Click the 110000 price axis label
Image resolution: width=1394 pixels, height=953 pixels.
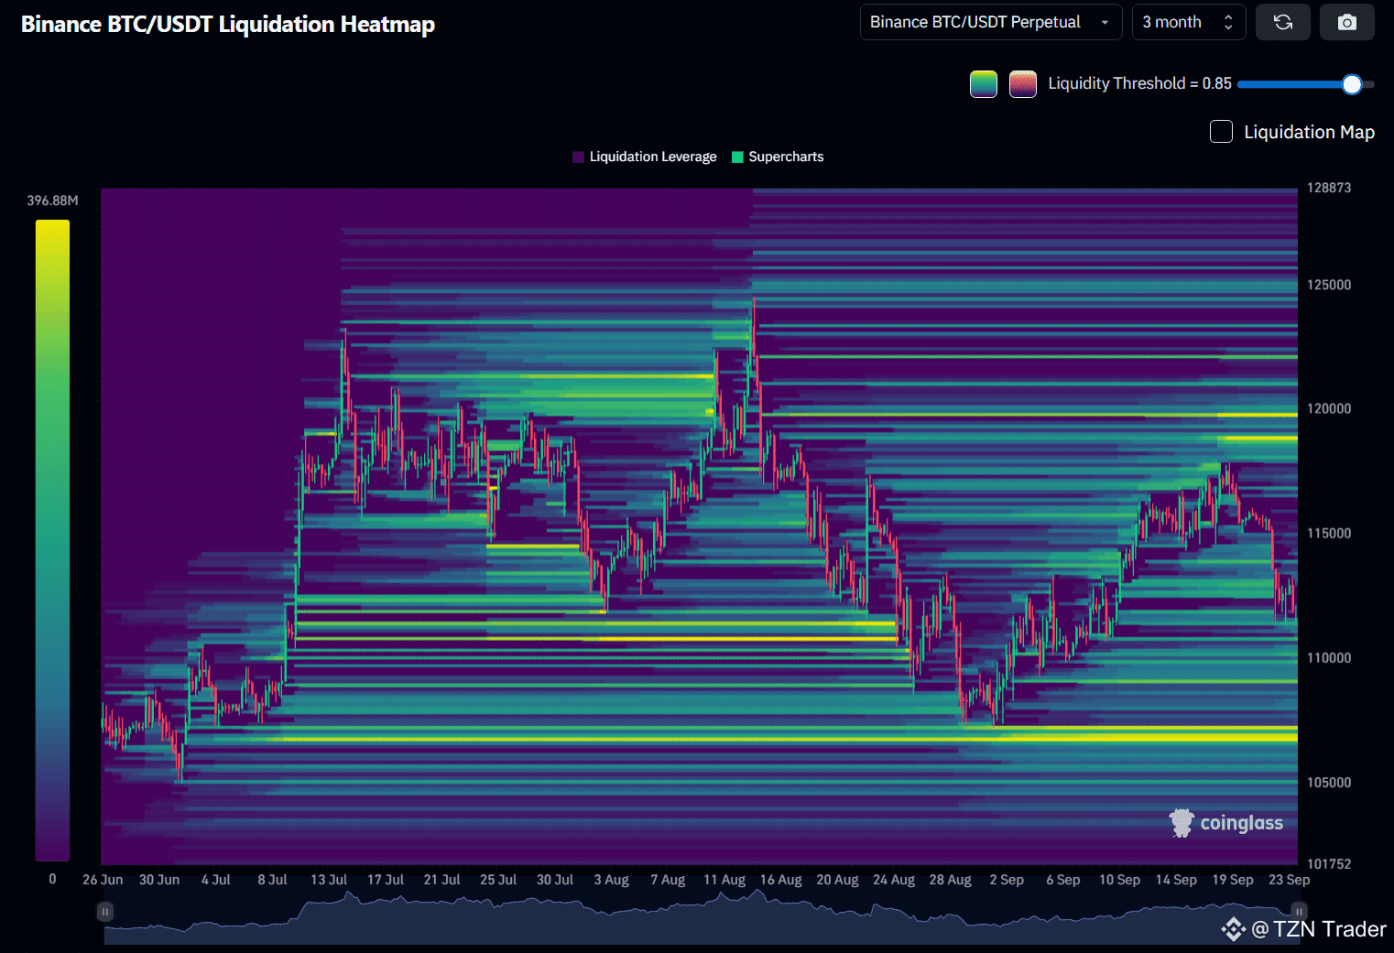(1329, 657)
